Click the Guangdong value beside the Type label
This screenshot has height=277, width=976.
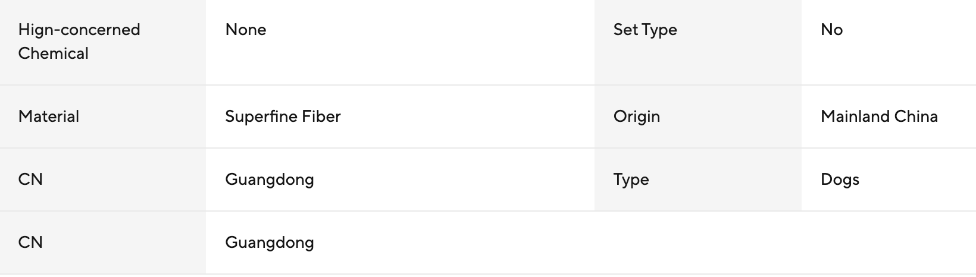click(x=270, y=180)
